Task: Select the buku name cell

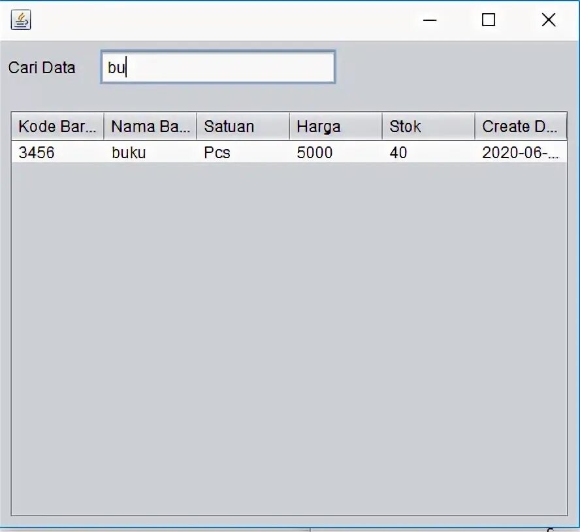Action: 150,152
